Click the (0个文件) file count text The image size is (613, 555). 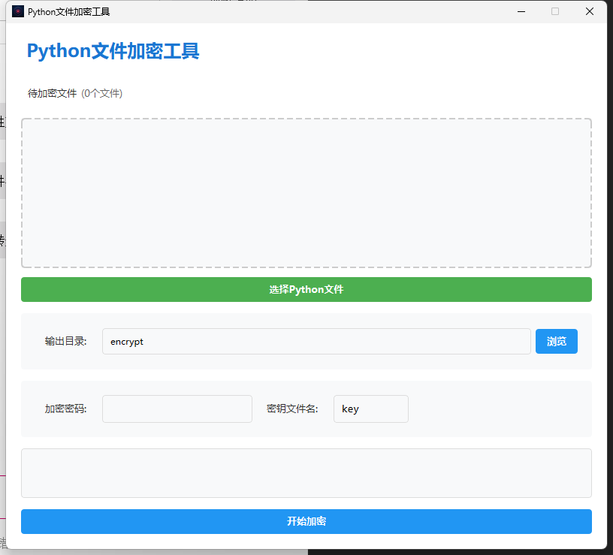point(101,94)
